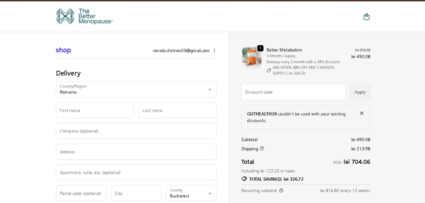Click the discount tag icon under product
The image size is (425, 203).
pos(269,70)
